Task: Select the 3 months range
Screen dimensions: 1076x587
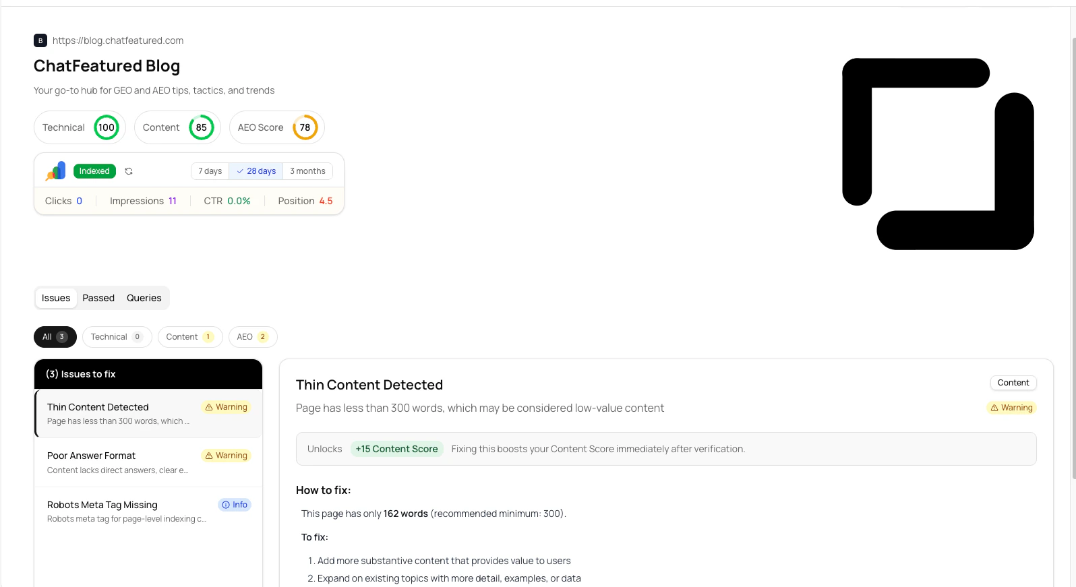Action: [x=308, y=171]
